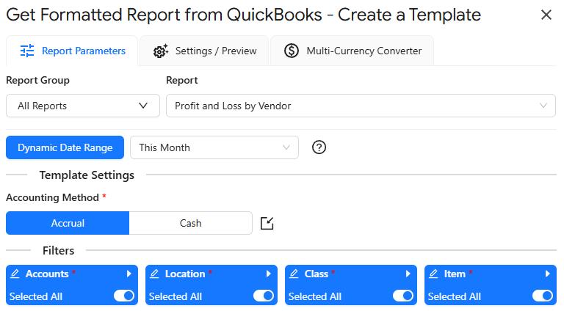Open the This Month date dropdown
564x311 pixels.
[214, 147]
